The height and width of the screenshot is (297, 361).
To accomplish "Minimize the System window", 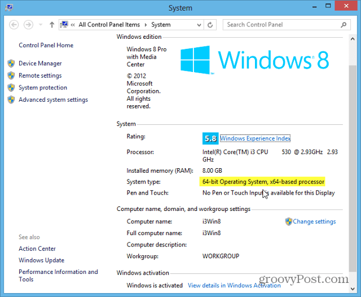I will tap(315, 6).
